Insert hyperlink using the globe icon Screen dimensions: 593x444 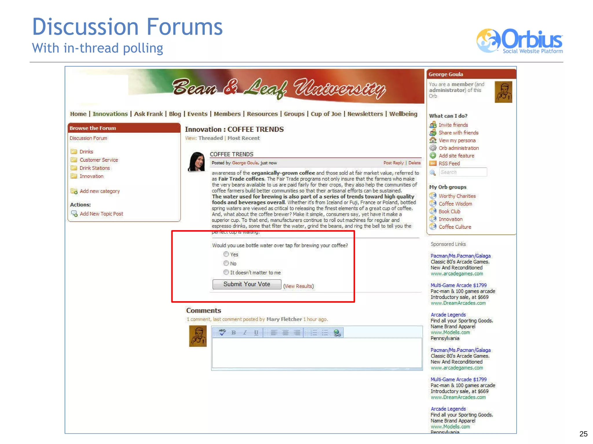pos(337,333)
